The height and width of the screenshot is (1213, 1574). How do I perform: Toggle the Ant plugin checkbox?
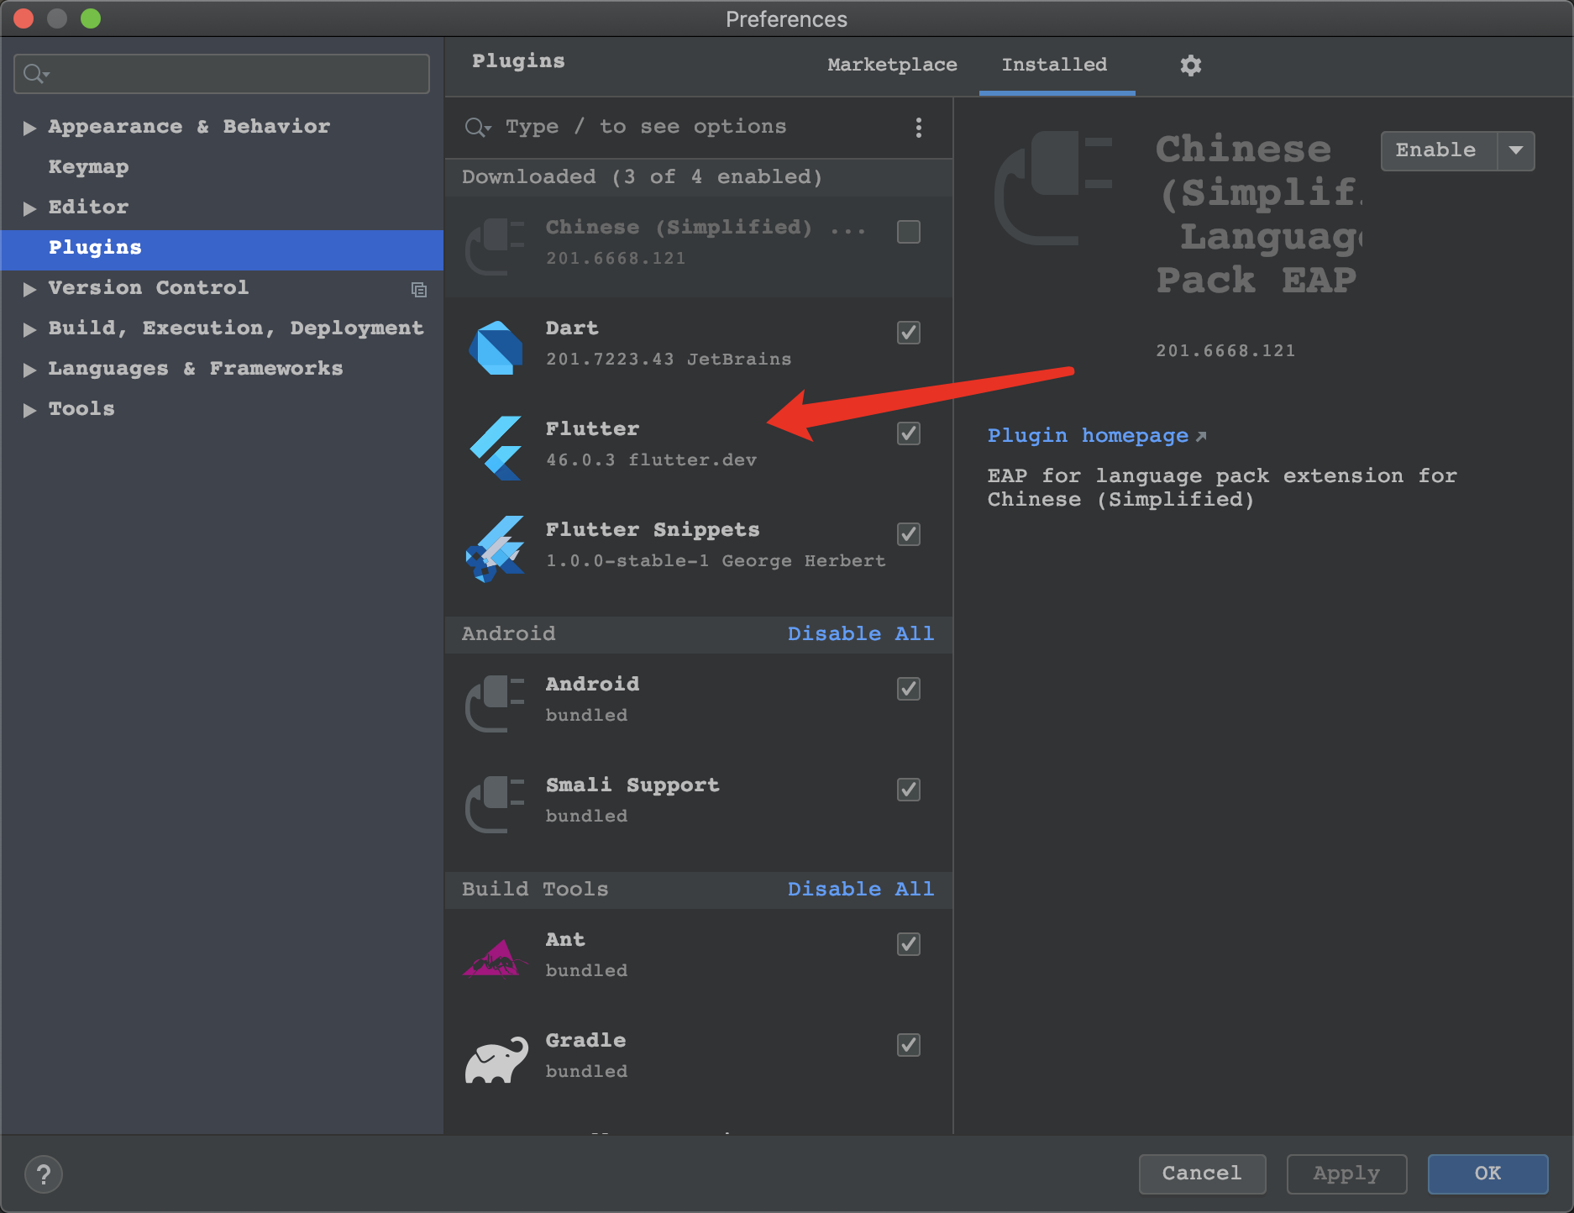click(x=909, y=944)
